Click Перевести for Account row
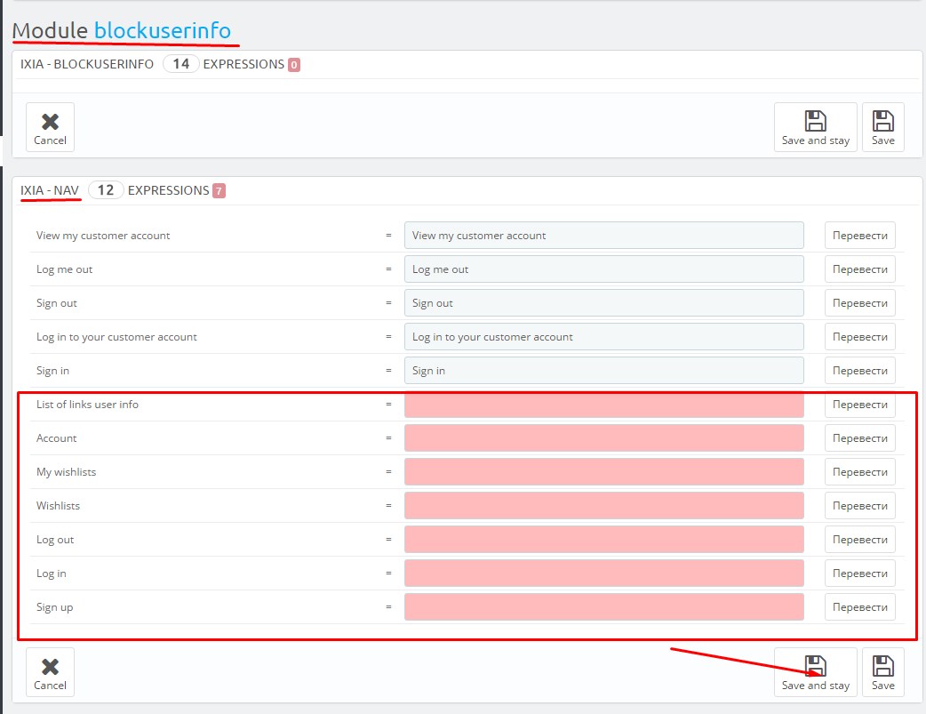Image resolution: width=926 pixels, height=714 pixels. pos(860,438)
